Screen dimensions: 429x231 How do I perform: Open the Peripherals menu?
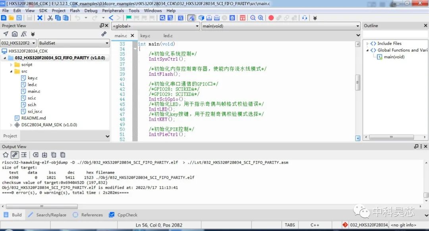(x=113, y=11)
